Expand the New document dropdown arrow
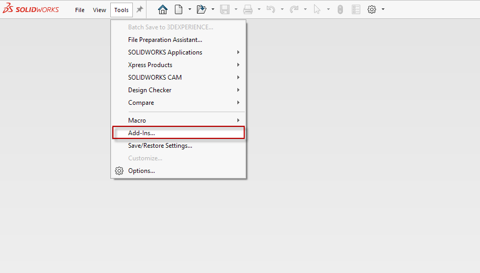This screenshot has height=273, width=480. coord(190,9)
